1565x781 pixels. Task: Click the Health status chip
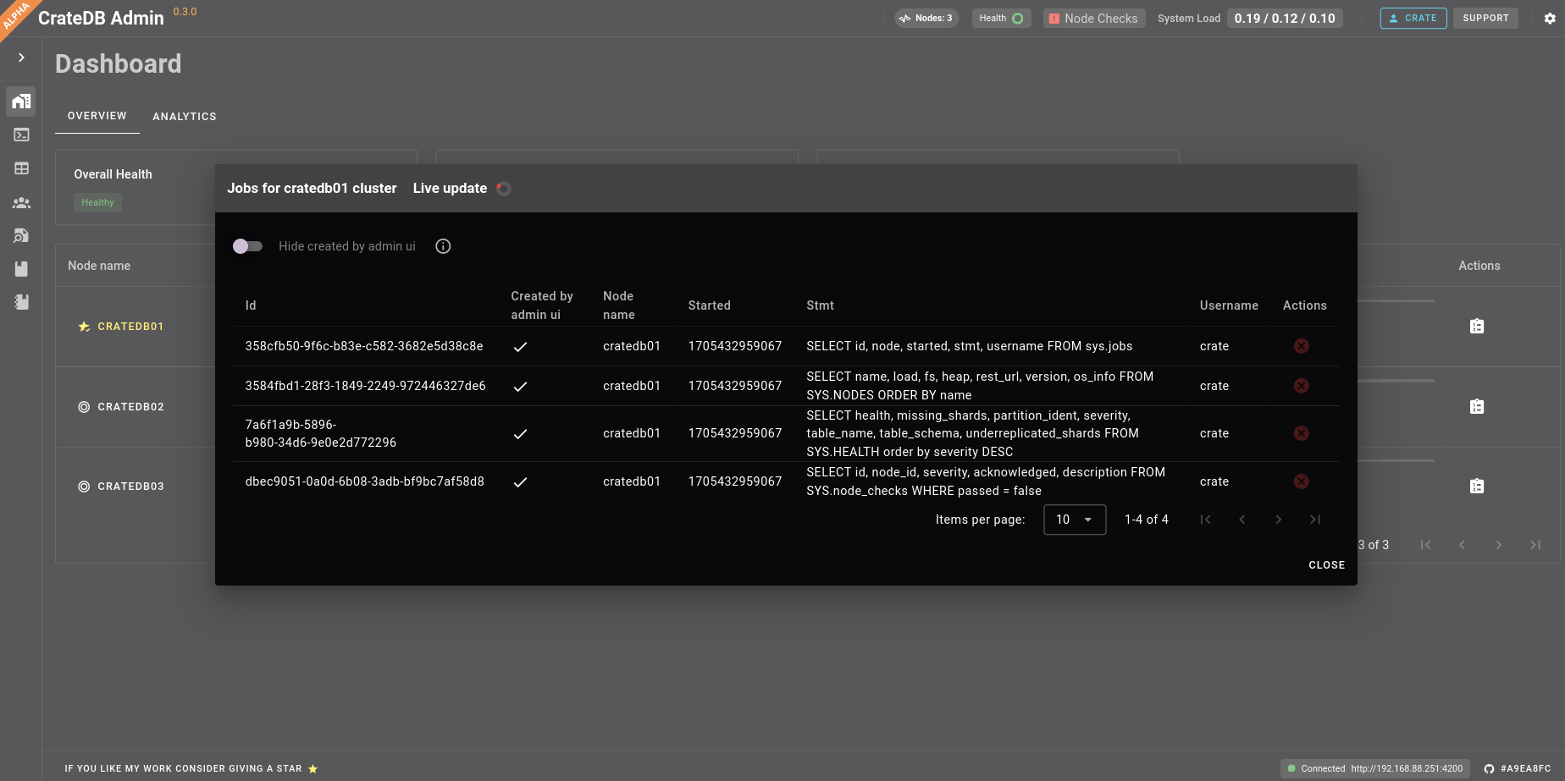pos(1001,18)
